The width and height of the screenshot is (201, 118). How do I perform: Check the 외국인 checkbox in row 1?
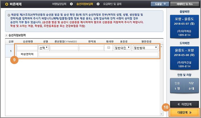click(x=109, y=47)
